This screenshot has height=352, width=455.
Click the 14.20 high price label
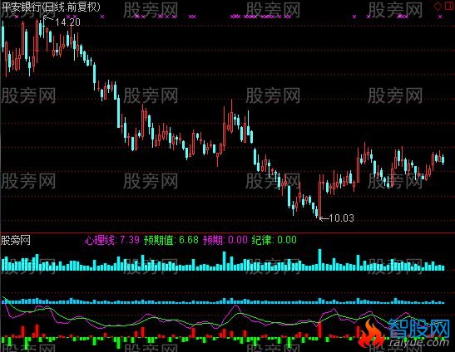67,22
